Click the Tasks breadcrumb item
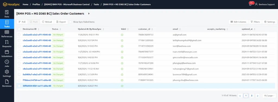The width and height of the screenshot is (278, 102). [x=96, y=4]
